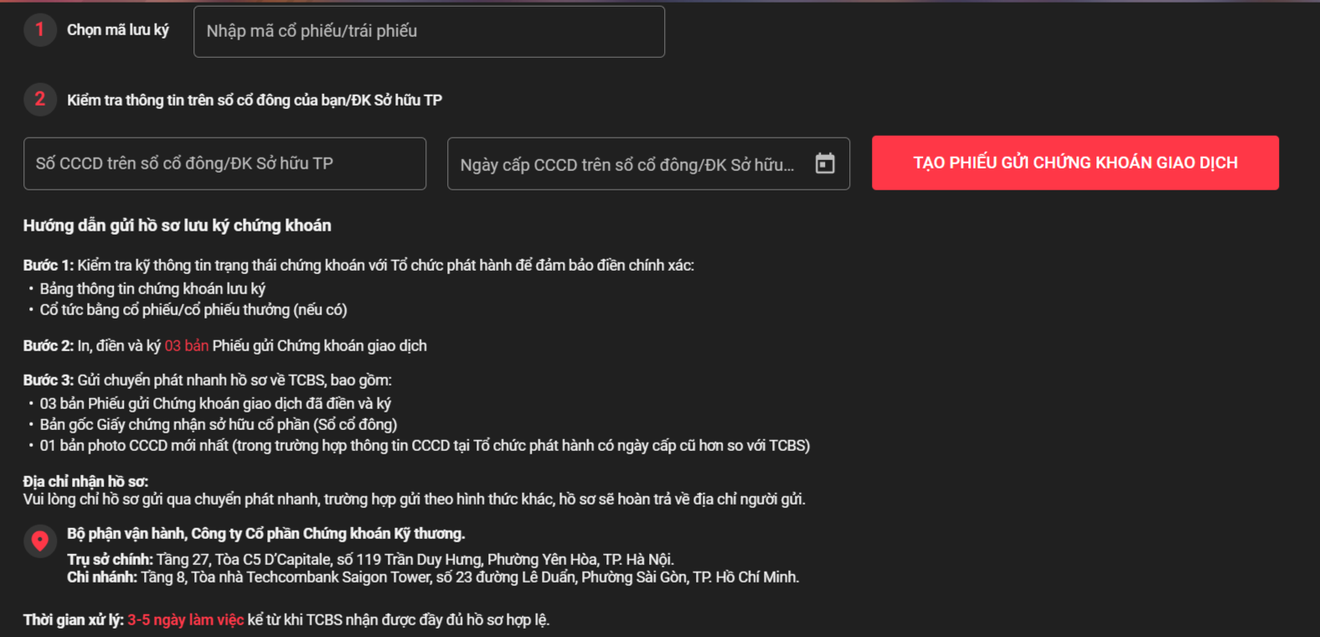Click 'Hướng dẫn gửi hồ sơ lưu ký' heading
Screen dimensions: 1320x637
pyautogui.click(x=177, y=225)
